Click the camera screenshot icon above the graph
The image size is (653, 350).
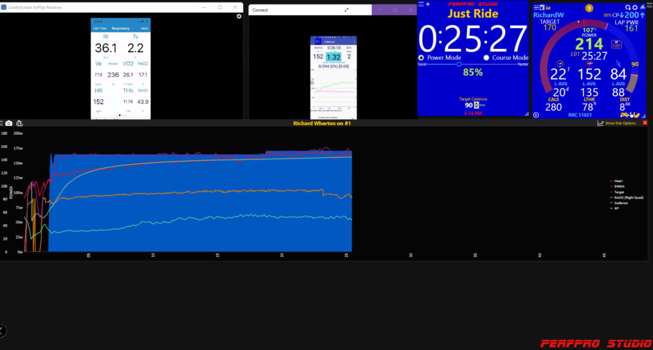(x=9, y=123)
